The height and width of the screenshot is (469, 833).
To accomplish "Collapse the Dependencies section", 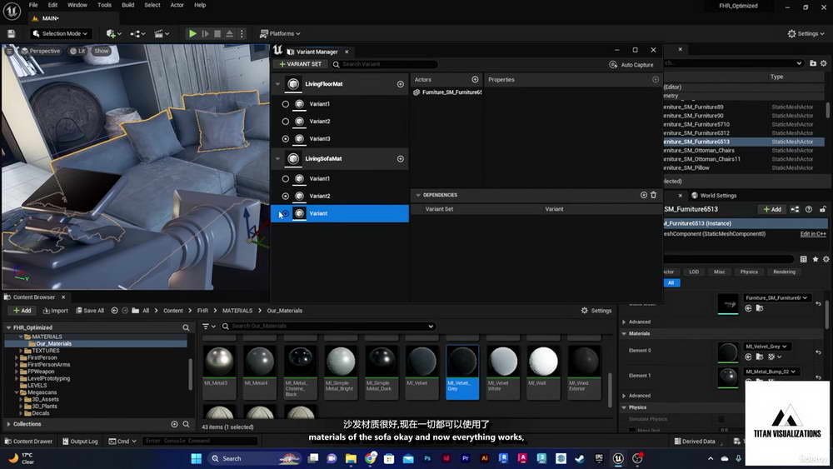I will click(x=418, y=195).
